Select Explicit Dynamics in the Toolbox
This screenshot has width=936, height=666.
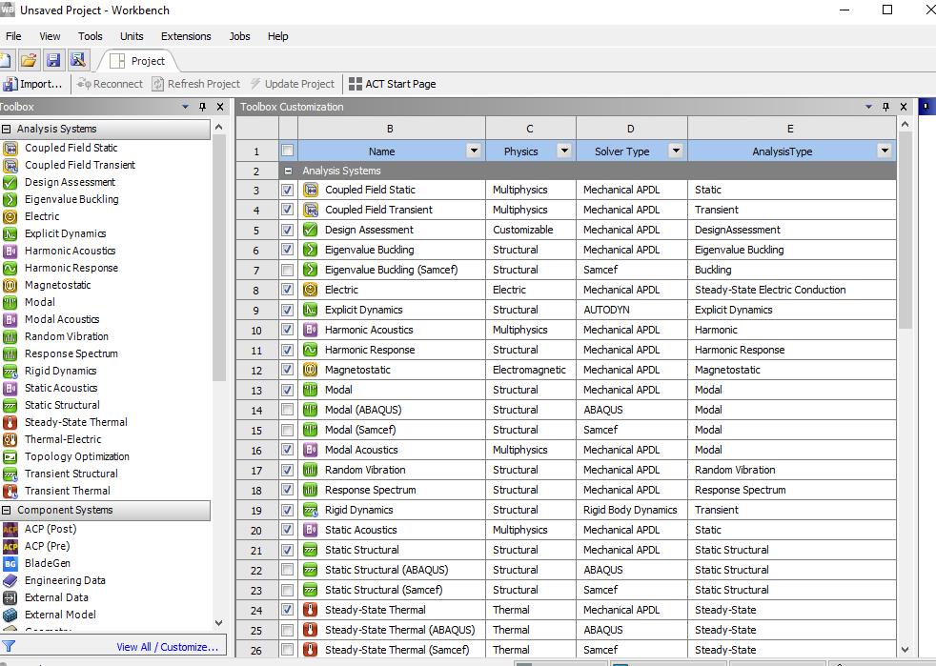click(65, 233)
